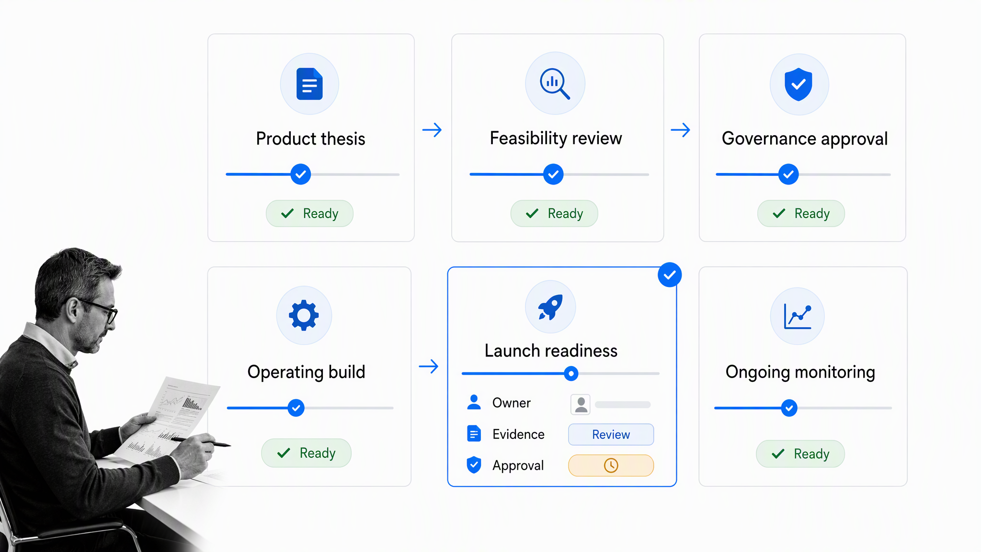
Task: Click the Governance approval shield icon
Action: 798,84
